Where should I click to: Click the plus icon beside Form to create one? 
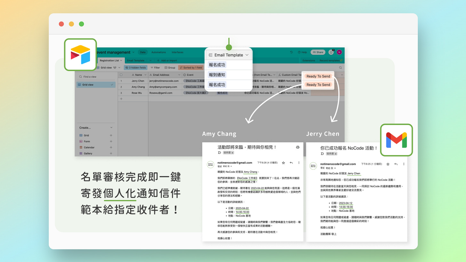pos(111,141)
